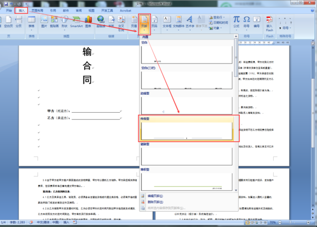The height and width of the screenshot is (227, 317).
Task: Click the Embed Flash icon
Action: point(269,24)
